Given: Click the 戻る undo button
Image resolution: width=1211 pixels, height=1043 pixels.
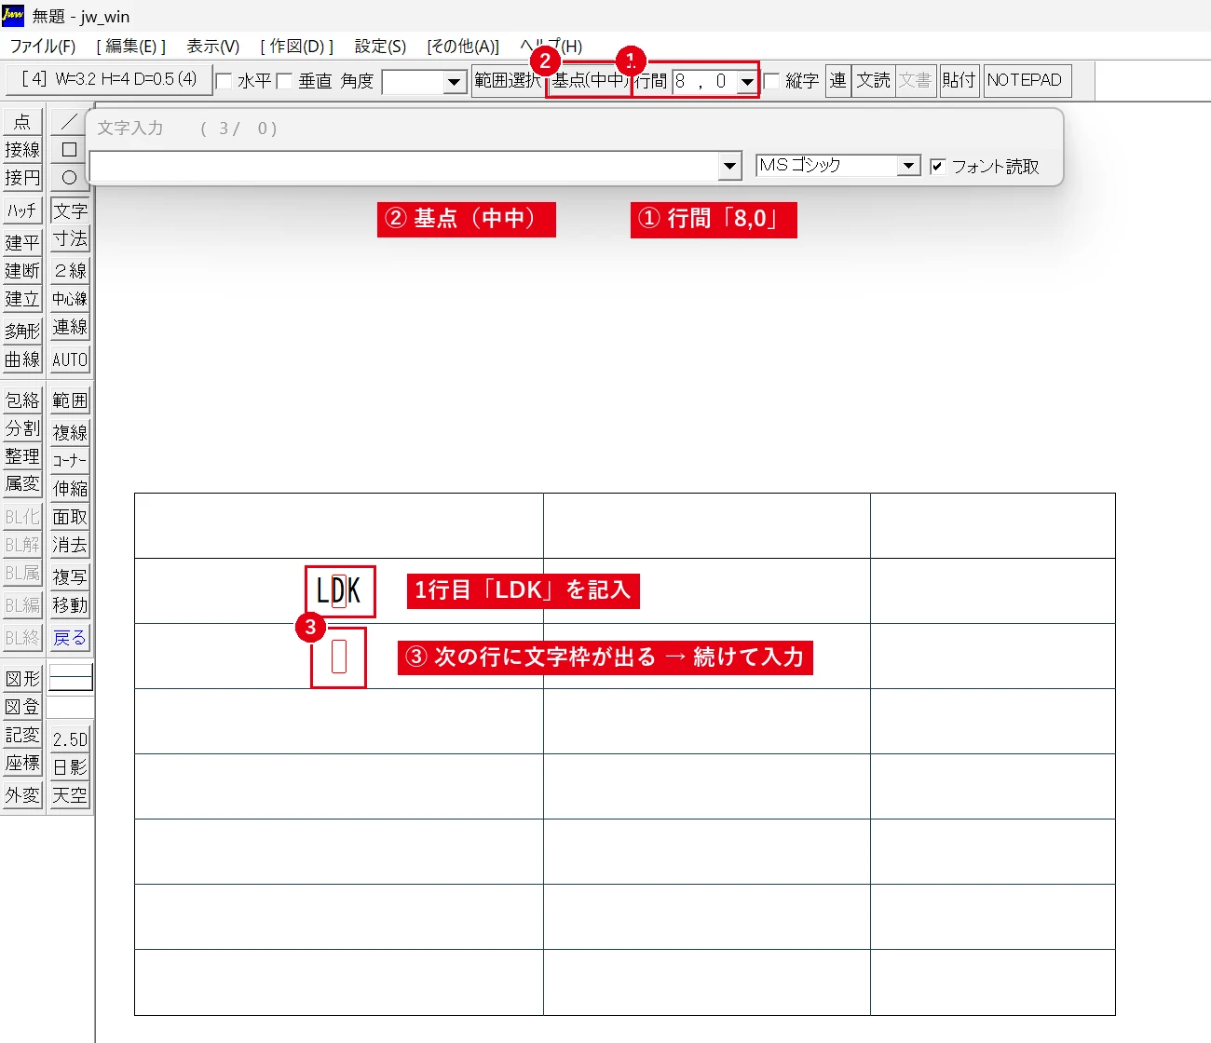Looking at the screenshot, I should click(x=70, y=638).
